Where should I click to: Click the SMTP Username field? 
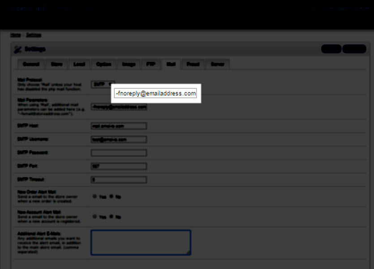pyautogui.click(x=119, y=139)
